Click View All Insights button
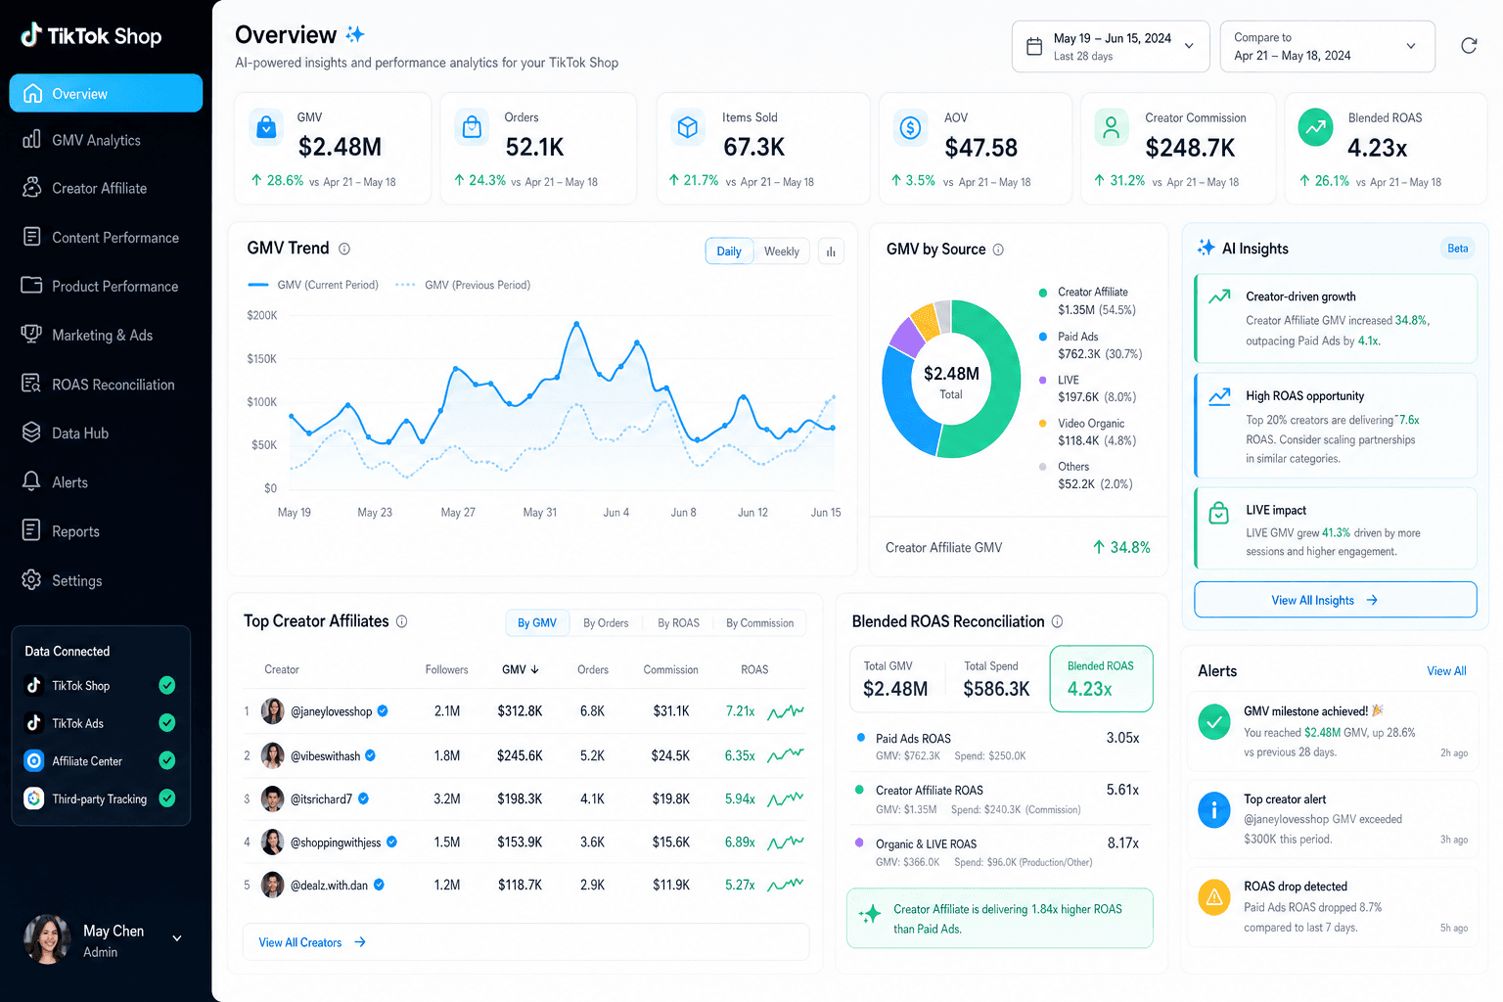This screenshot has width=1503, height=1002. click(x=1335, y=600)
